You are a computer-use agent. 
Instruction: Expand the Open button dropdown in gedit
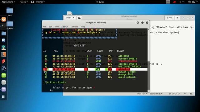tap(73, 18)
